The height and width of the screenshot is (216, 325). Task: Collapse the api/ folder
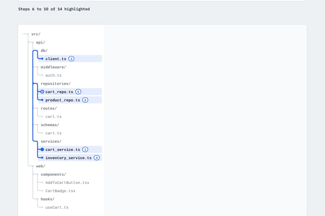coord(41,42)
